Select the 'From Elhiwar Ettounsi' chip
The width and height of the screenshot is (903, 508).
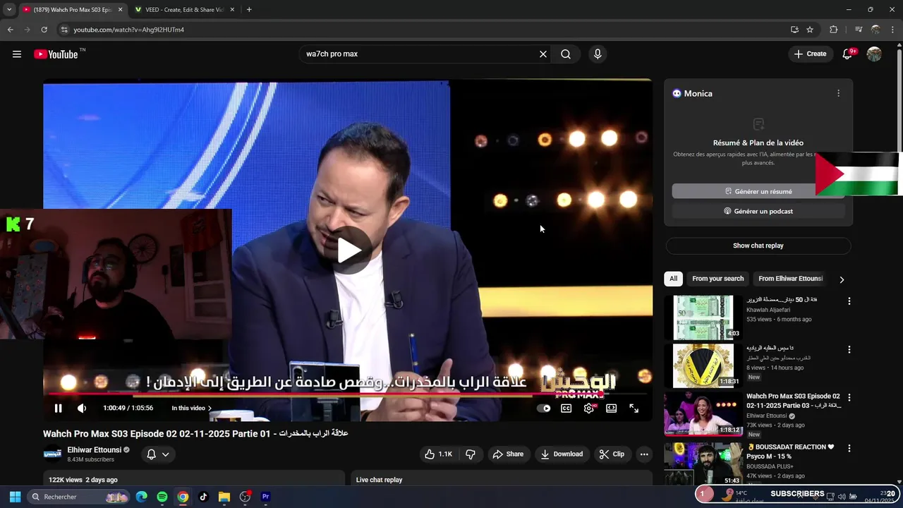(790, 279)
